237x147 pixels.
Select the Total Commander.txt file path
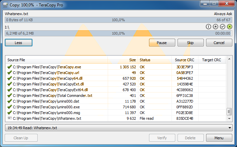coord(53,96)
